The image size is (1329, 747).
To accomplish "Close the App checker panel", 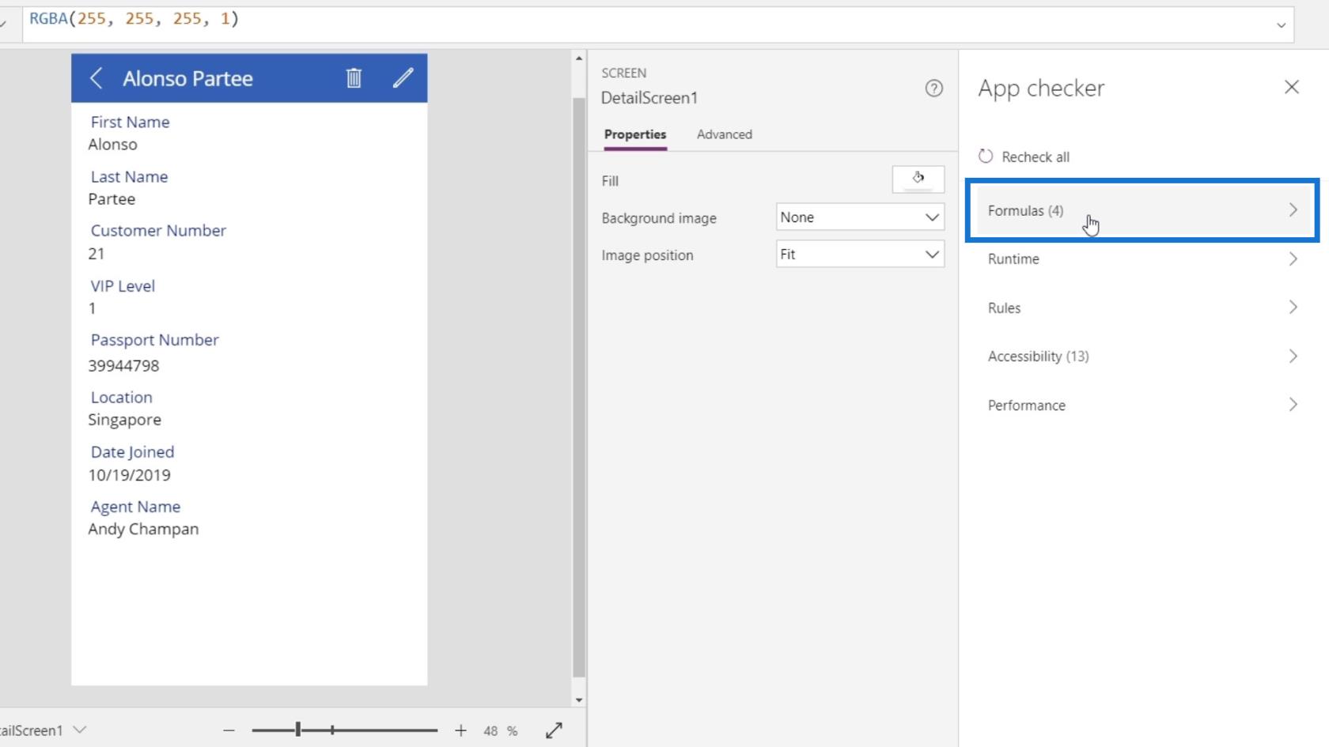I will click(1291, 87).
